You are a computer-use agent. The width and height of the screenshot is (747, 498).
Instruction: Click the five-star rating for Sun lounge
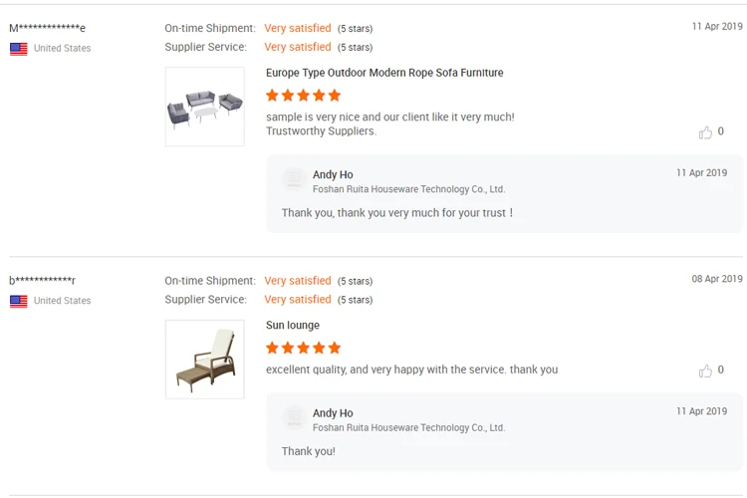click(x=303, y=348)
